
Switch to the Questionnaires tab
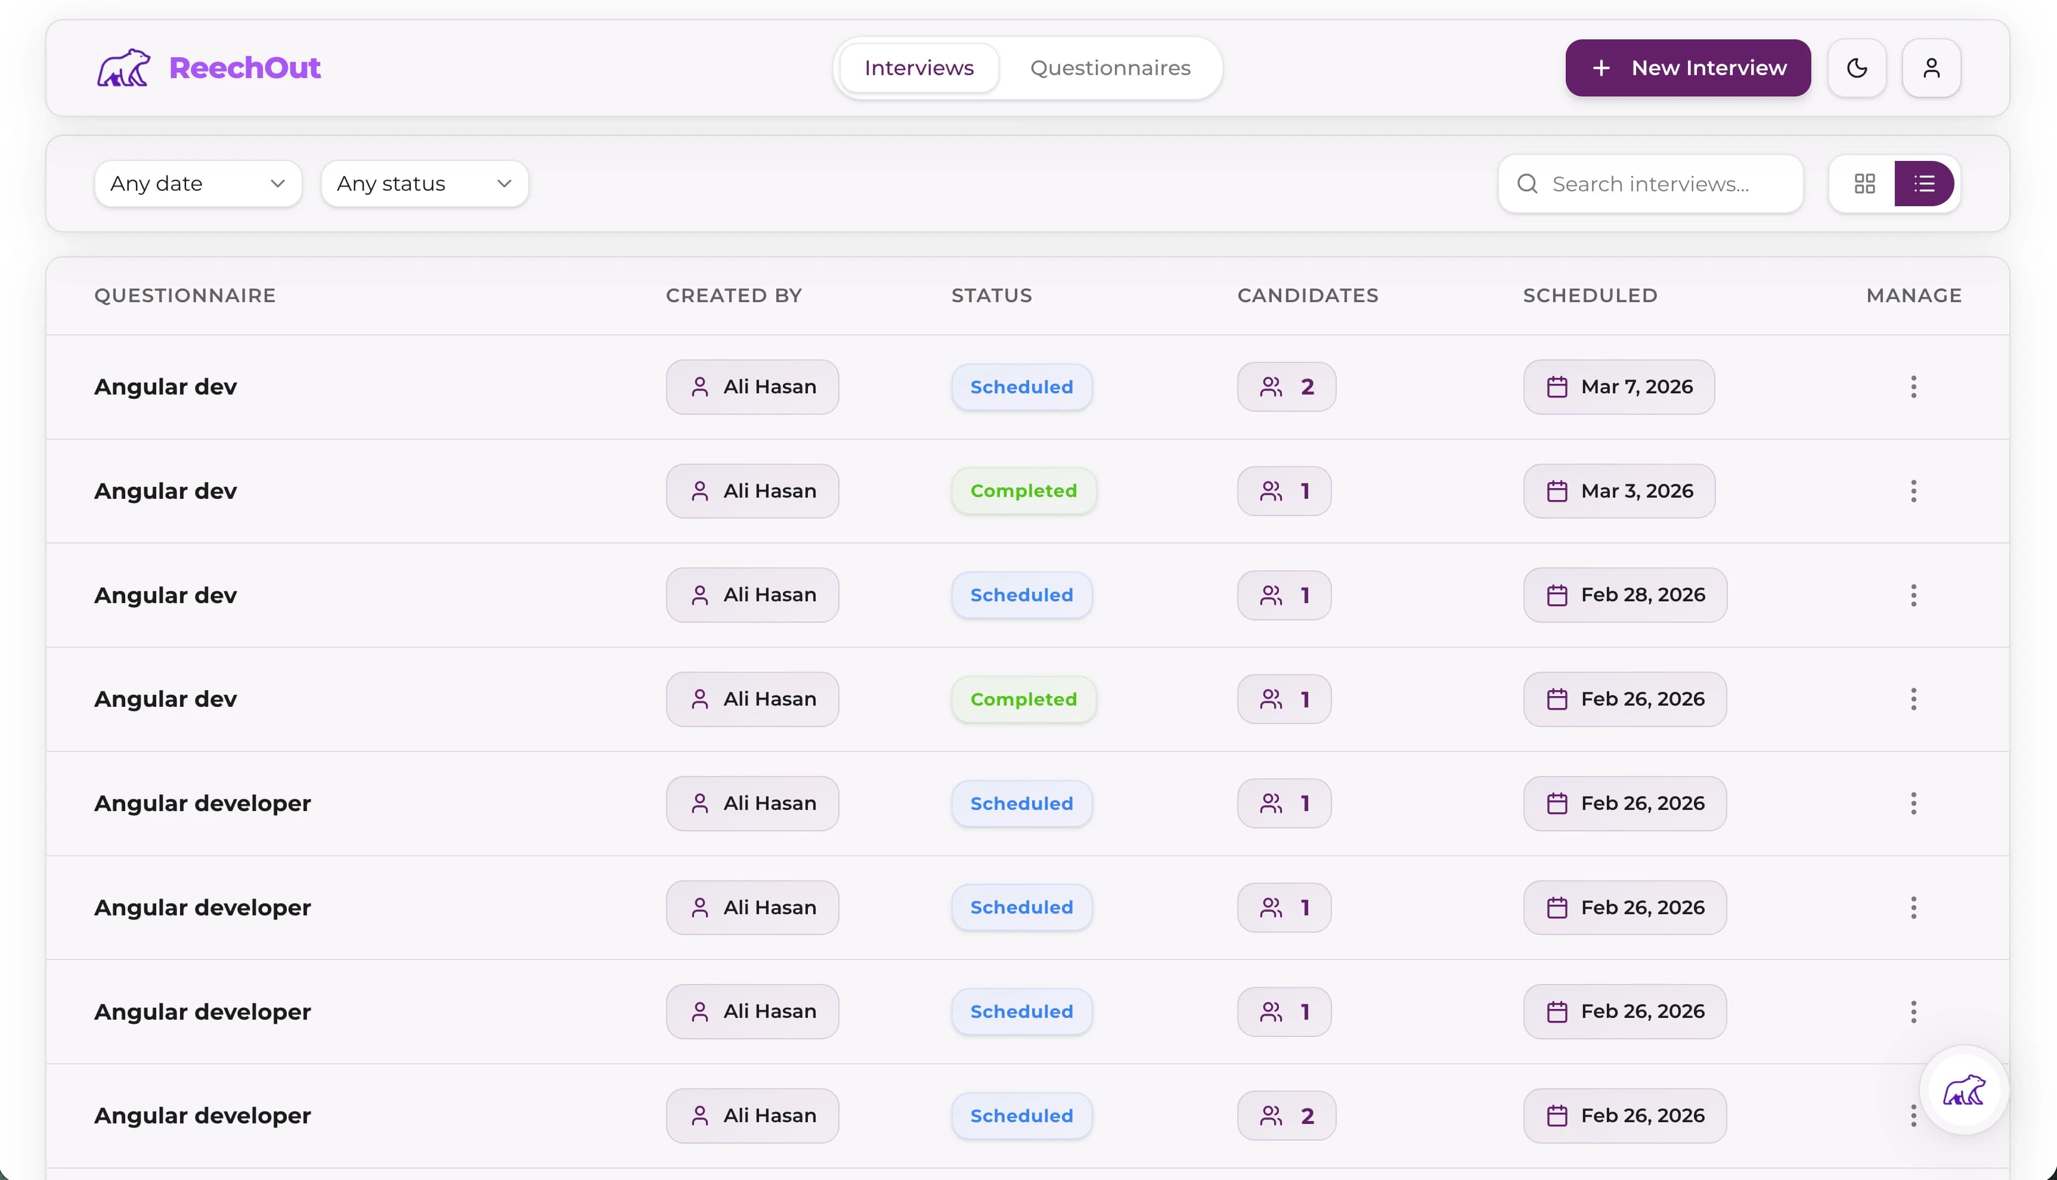point(1110,67)
